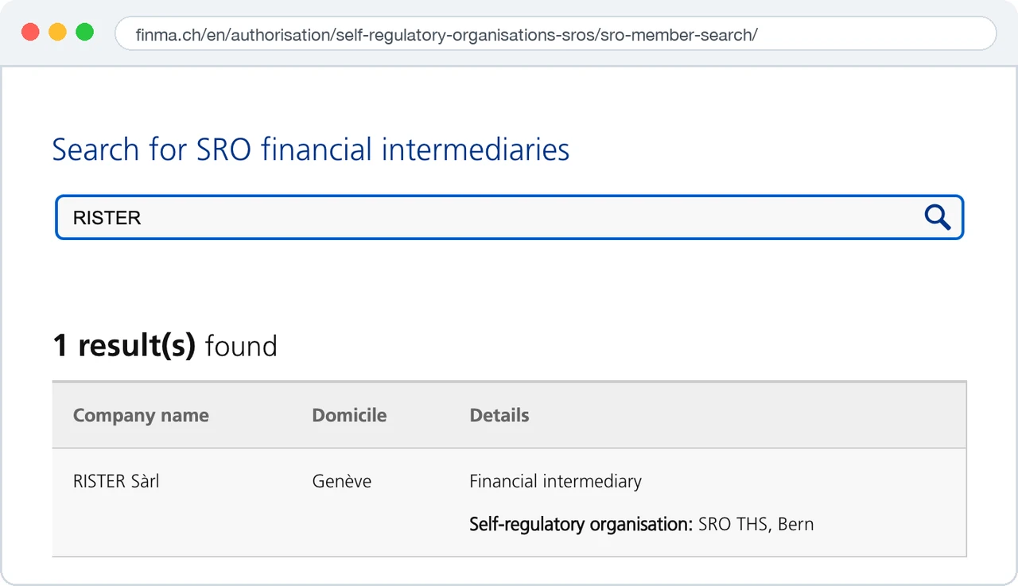This screenshot has height=586, width=1018.
Task: Click the "RISTER Sàrl" company name cell
Action: click(x=116, y=481)
